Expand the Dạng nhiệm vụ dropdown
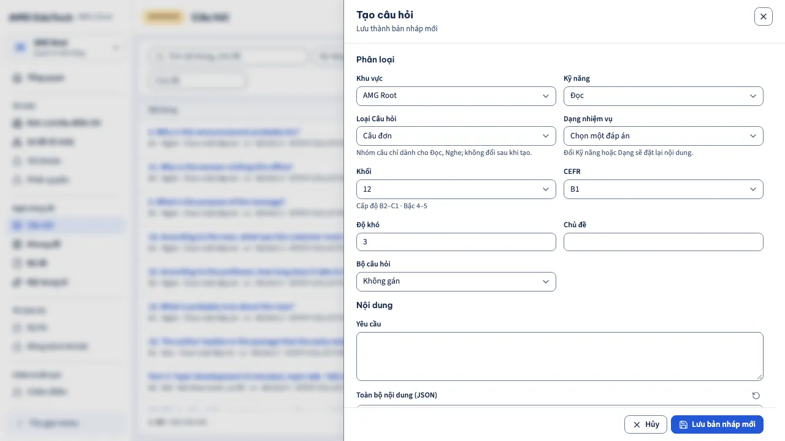This screenshot has height=441, width=785. [663, 136]
